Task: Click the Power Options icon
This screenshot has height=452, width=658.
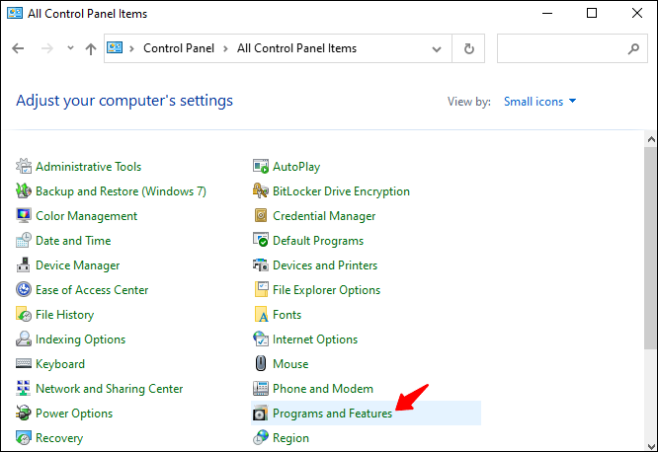Action: (24, 414)
